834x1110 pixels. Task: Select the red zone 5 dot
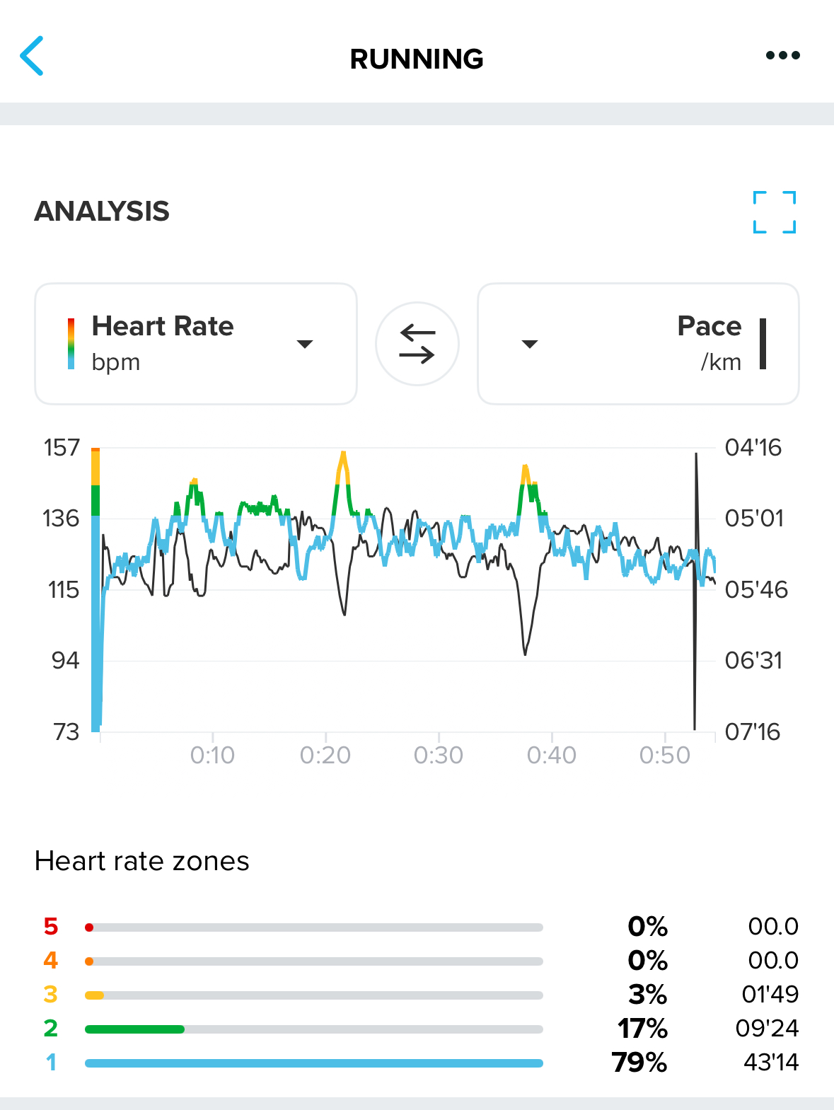[x=89, y=927]
